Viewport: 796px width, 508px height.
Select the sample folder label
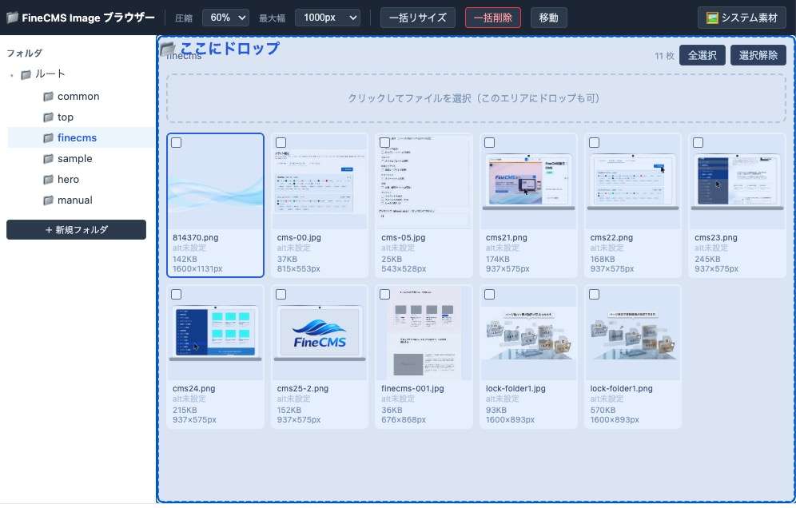[74, 159]
